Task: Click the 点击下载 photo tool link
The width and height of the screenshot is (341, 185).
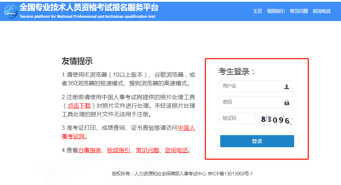Action: [79, 106]
